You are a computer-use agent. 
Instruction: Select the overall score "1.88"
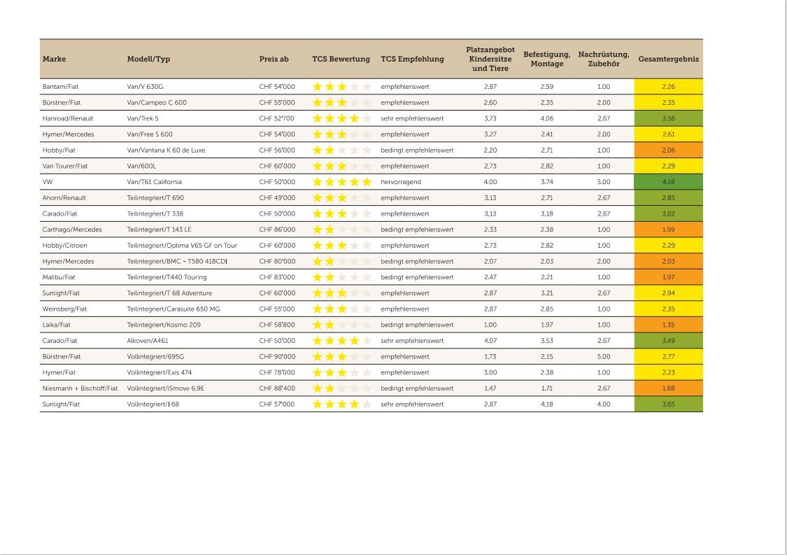point(669,388)
